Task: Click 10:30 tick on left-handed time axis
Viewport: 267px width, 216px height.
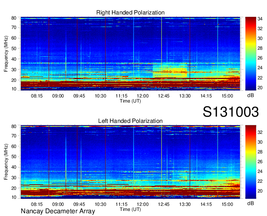Action: point(100,204)
